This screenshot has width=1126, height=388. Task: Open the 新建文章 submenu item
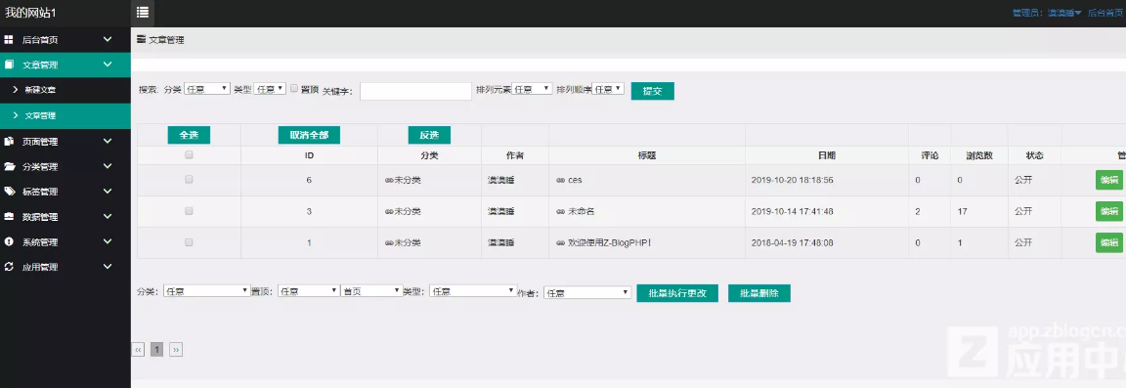click(x=65, y=90)
